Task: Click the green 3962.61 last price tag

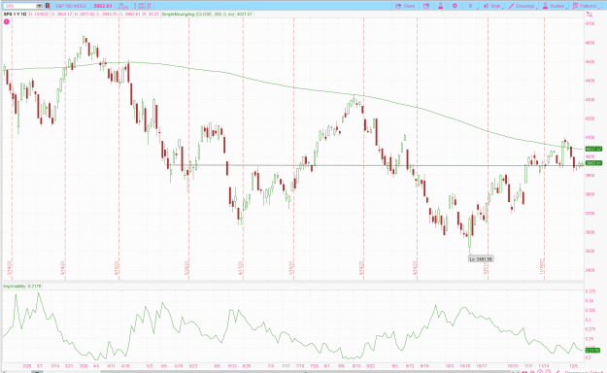Action: 593,163
